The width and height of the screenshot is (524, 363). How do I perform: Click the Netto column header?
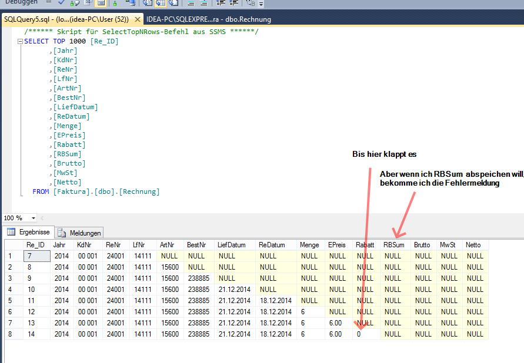(x=475, y=245)
